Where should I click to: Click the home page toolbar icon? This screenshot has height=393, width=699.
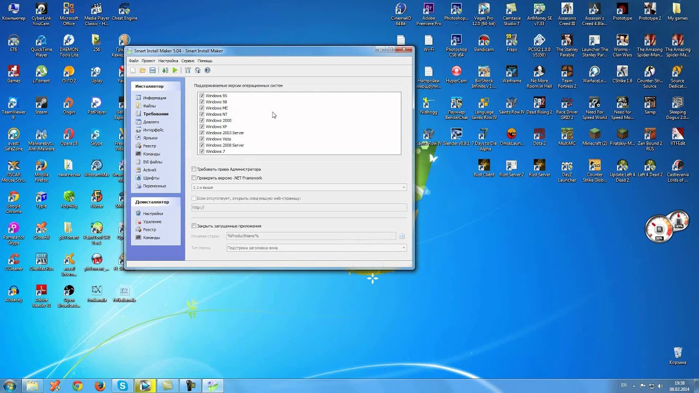click(x=197, y=70)
